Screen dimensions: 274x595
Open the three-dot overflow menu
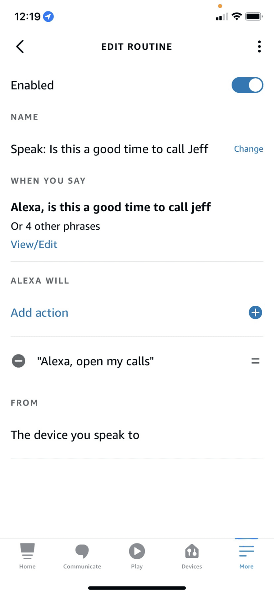259,46
